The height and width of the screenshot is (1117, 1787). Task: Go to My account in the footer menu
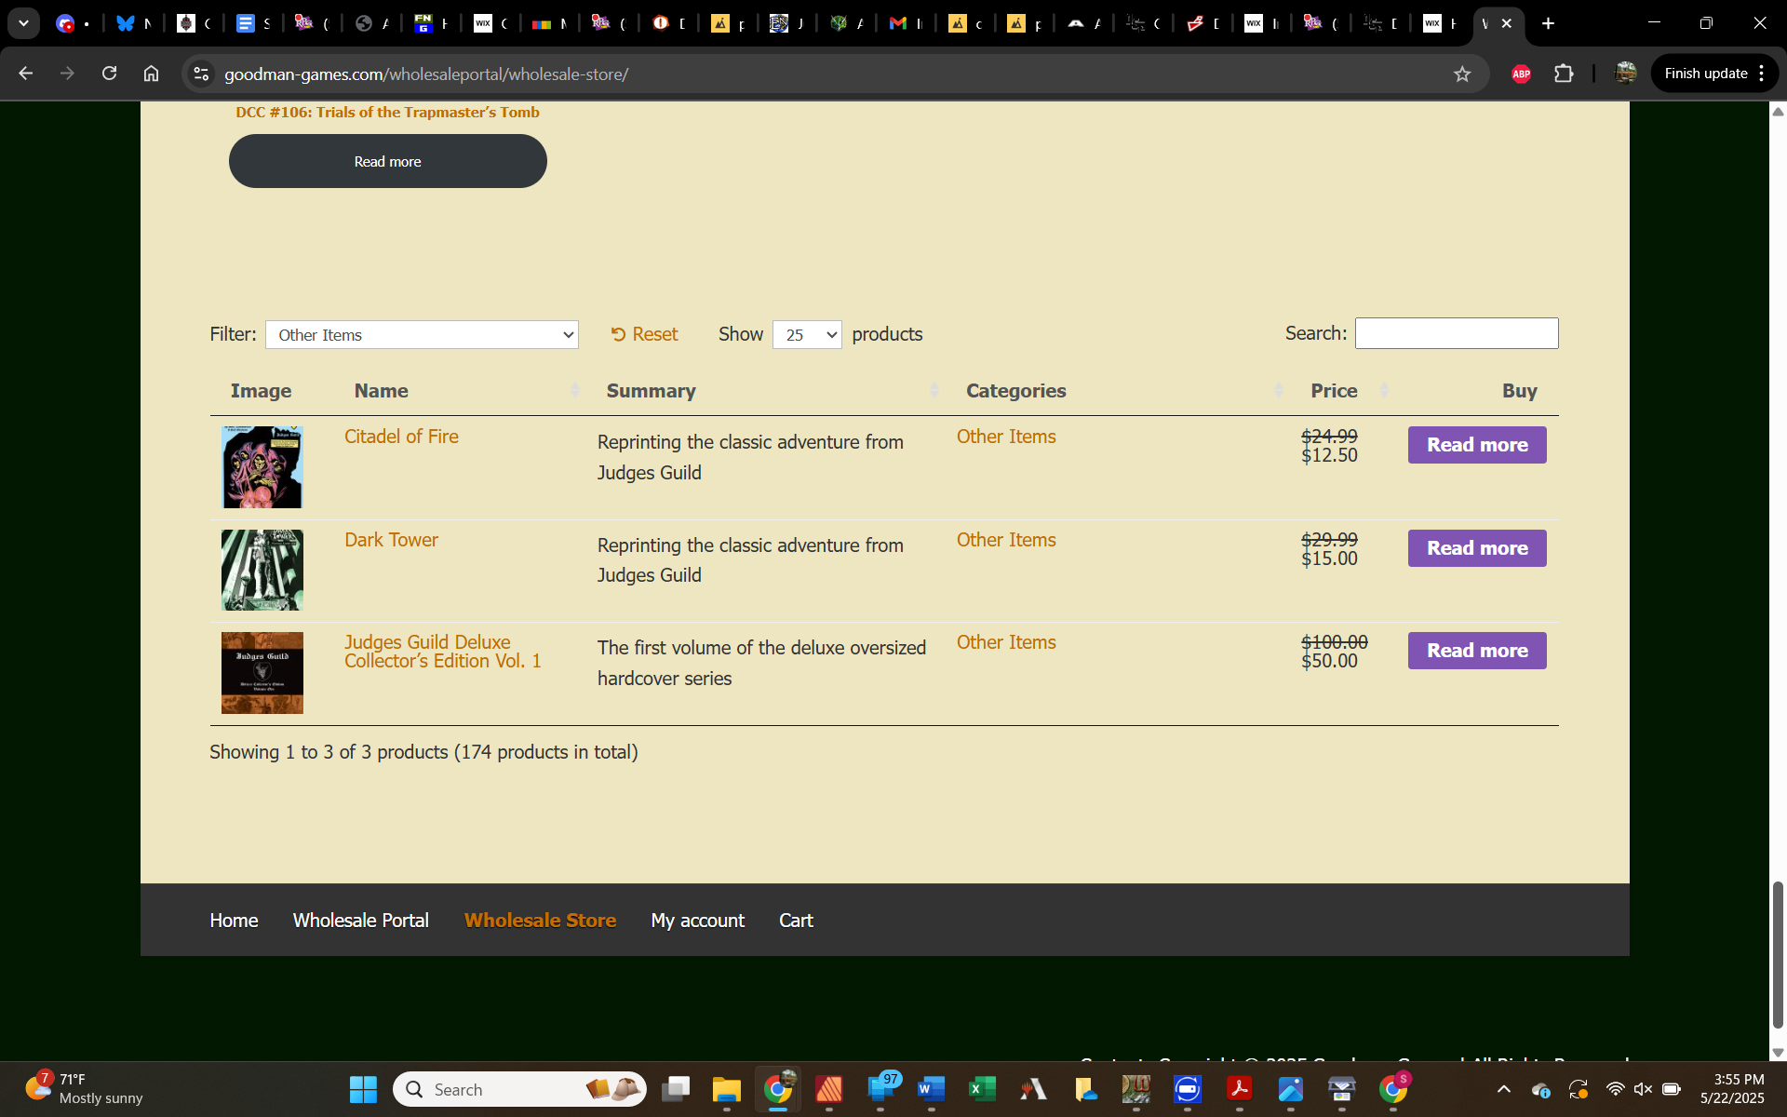(x=697, y=921)
